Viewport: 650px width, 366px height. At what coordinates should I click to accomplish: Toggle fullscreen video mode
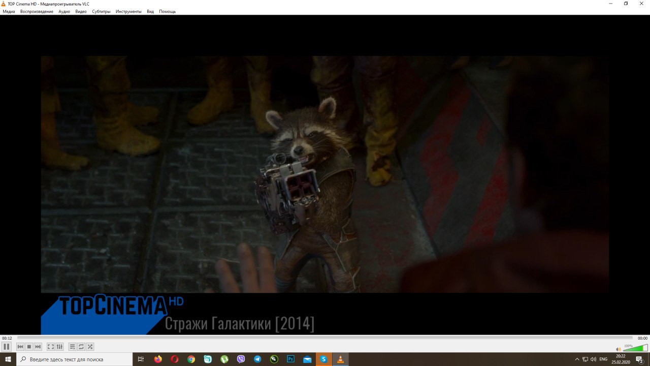click(x=51, y=347)
